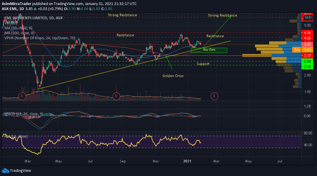Screen dimensions: 317x176
Task: Click the Nov label on time axis
Action: (x=156, y=161)
